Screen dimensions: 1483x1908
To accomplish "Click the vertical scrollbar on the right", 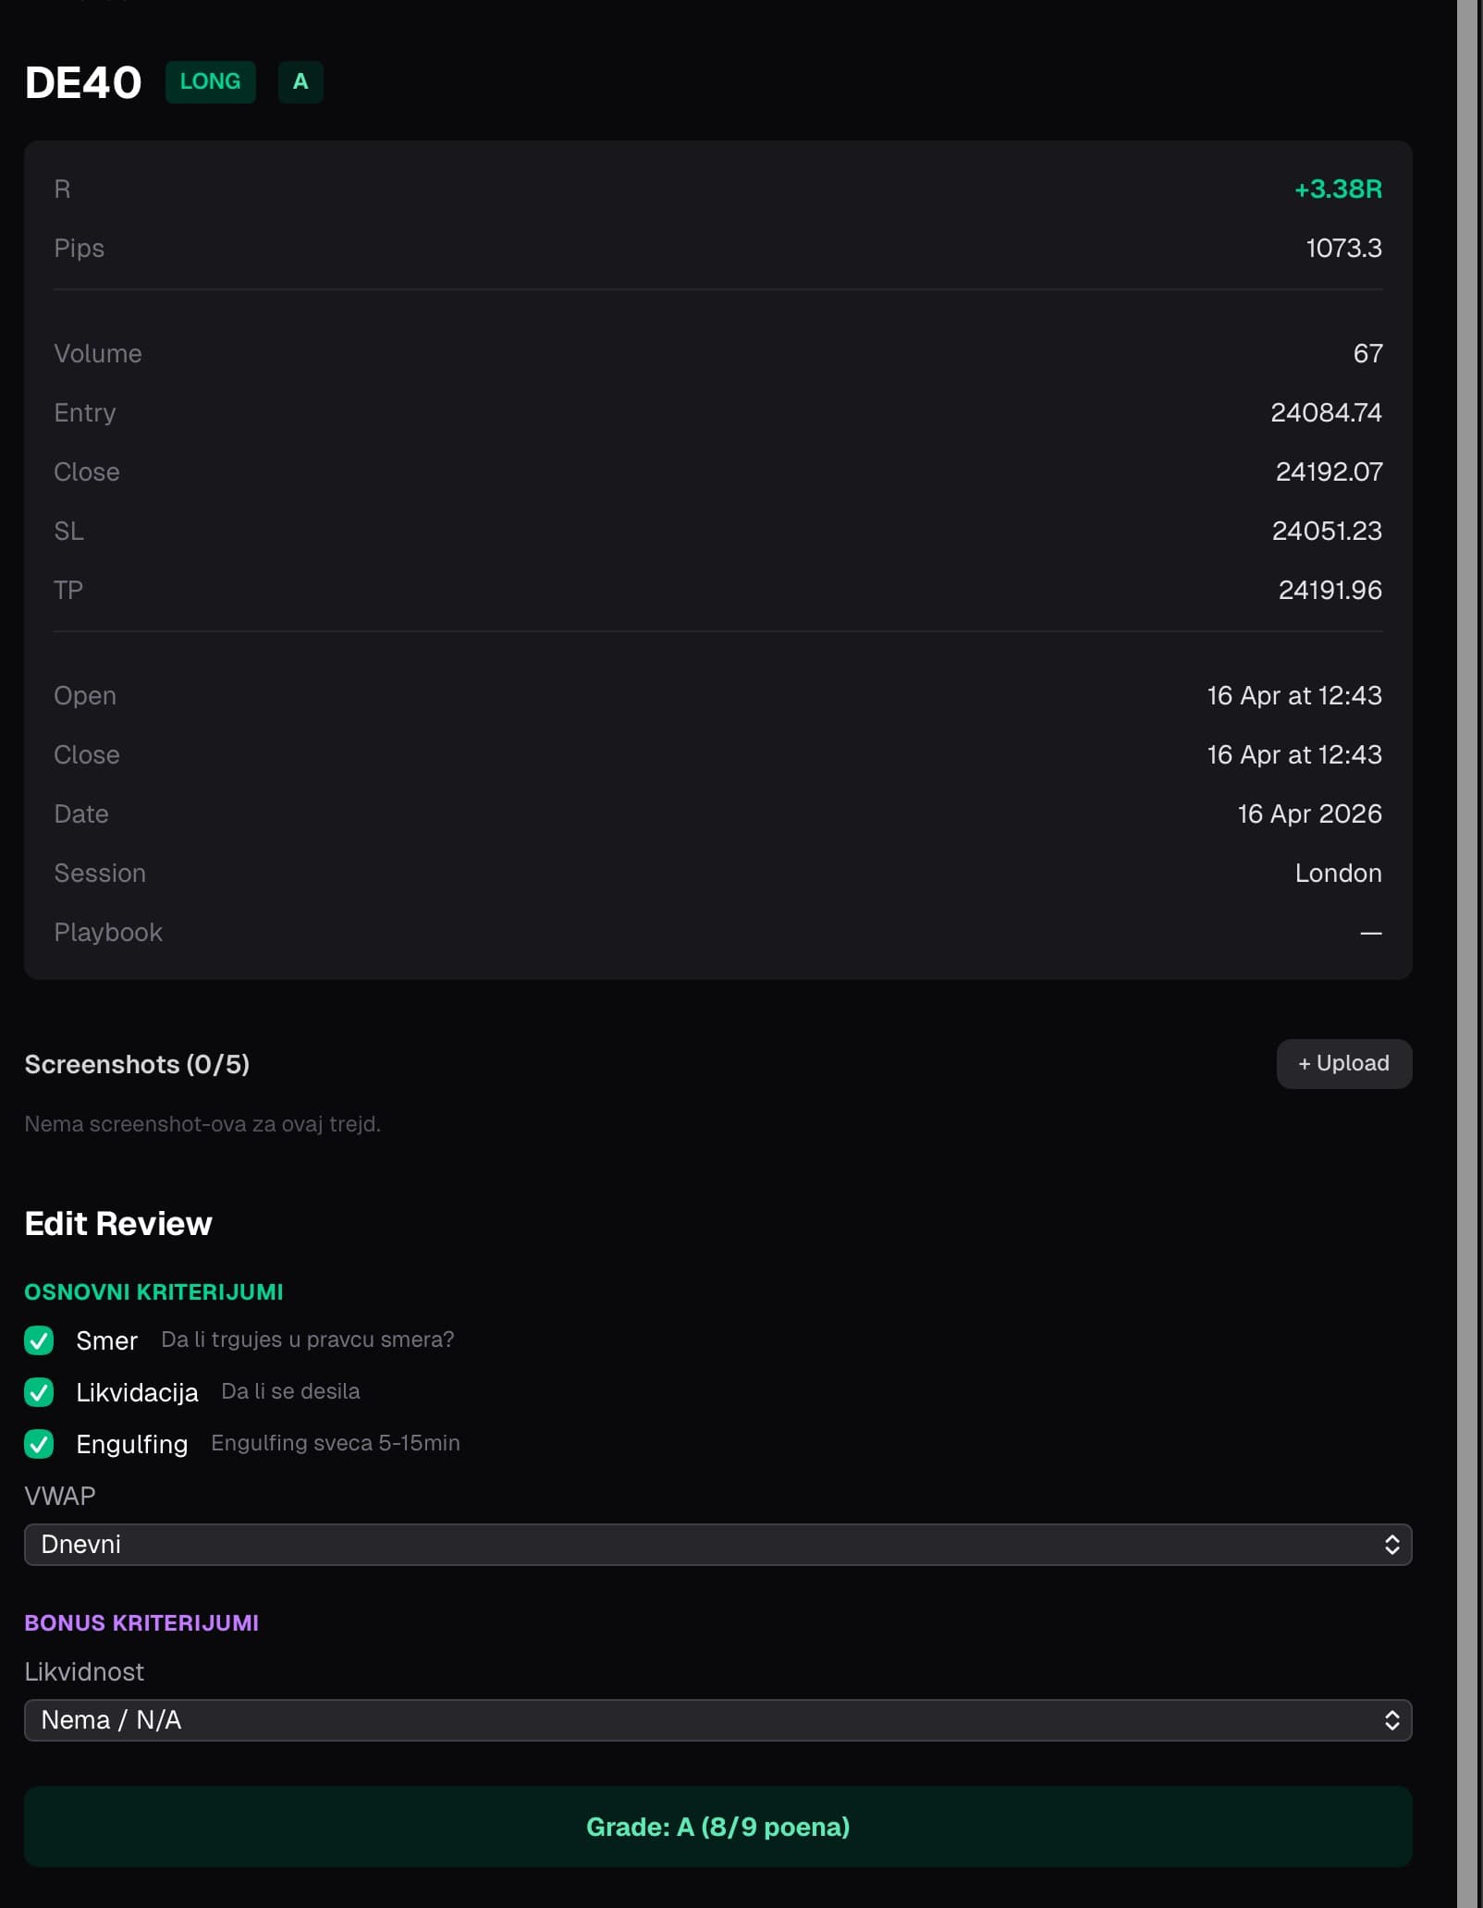I will (1467, 954).
